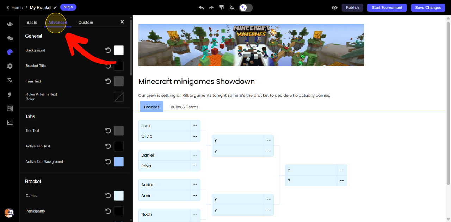
Task: Click the Start Tournament button
Action: (x=387, y=7)
